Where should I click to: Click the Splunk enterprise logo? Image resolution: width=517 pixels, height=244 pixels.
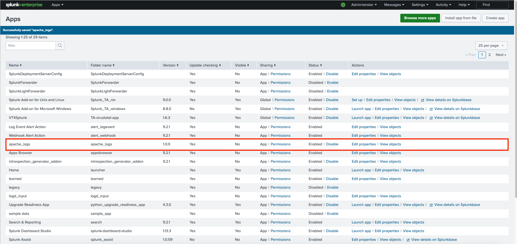coord(24,5)
